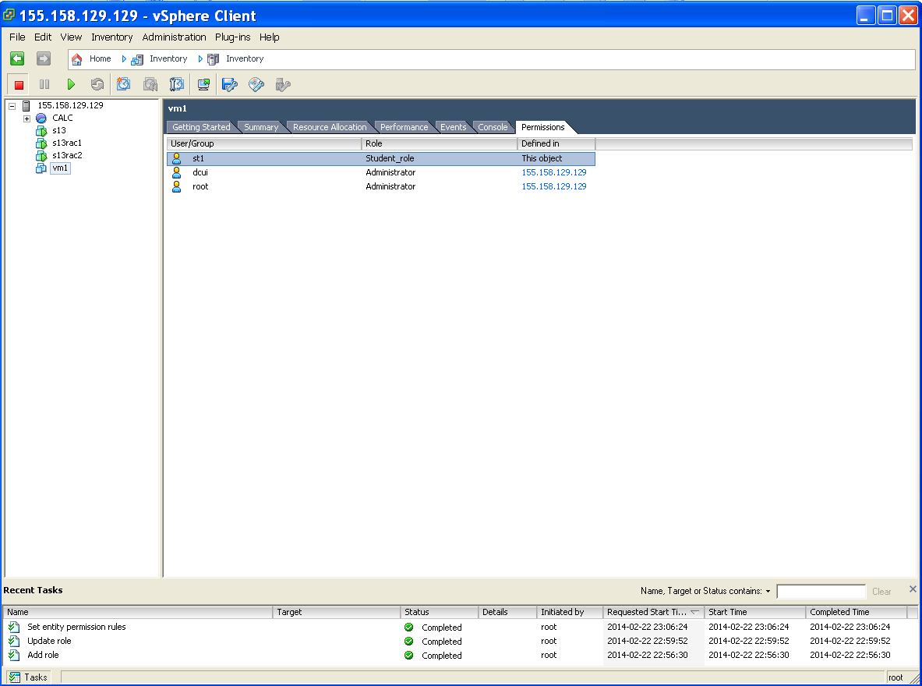
Task: Click the Tasks icon in status bar
Action: pyautogui.click(x=15, y=677)
